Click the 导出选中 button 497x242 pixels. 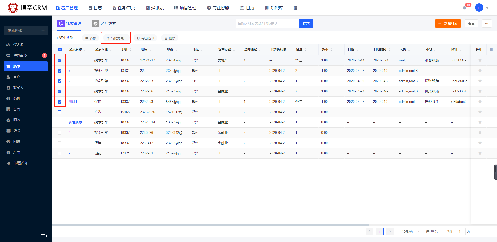(x=145, y=38)
